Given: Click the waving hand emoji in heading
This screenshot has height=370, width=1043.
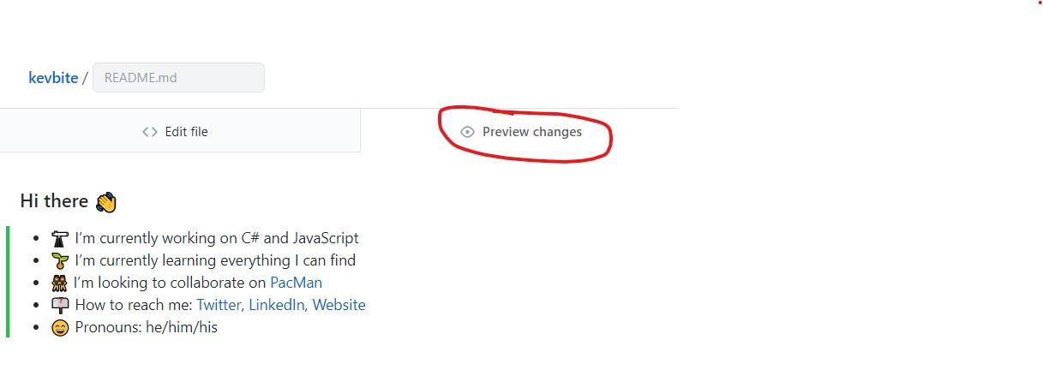Looking at the screenshot, I should coord(106,202).
